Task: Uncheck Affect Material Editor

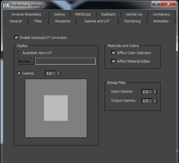Action: pyautogui.click(x=113, y=61)
